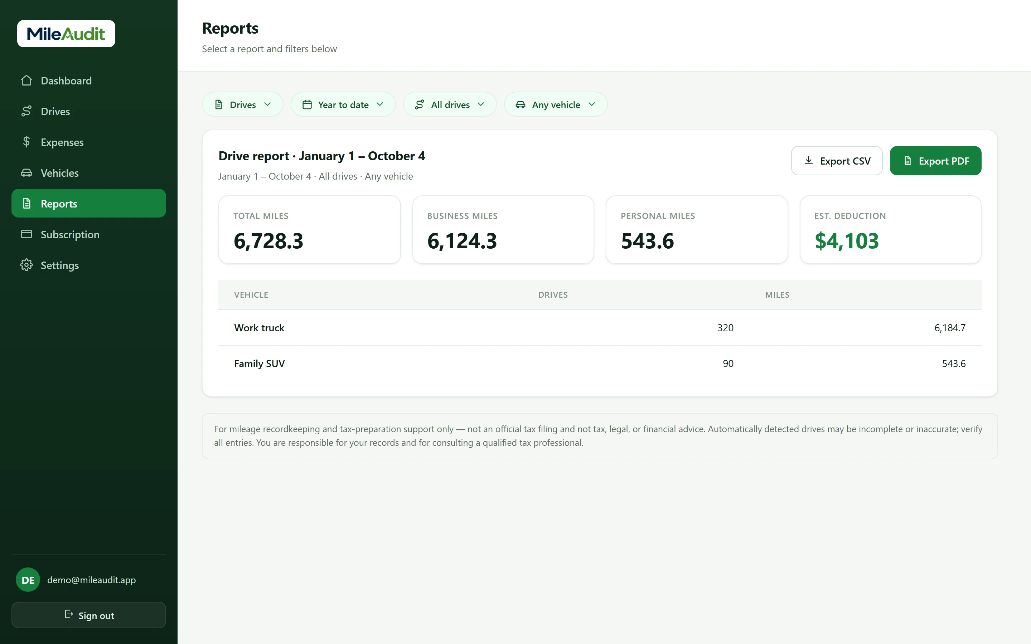Viewport: 1031px width, 644px height.
Task: Click the calendar icon in date filter
Action: [307, 104]
